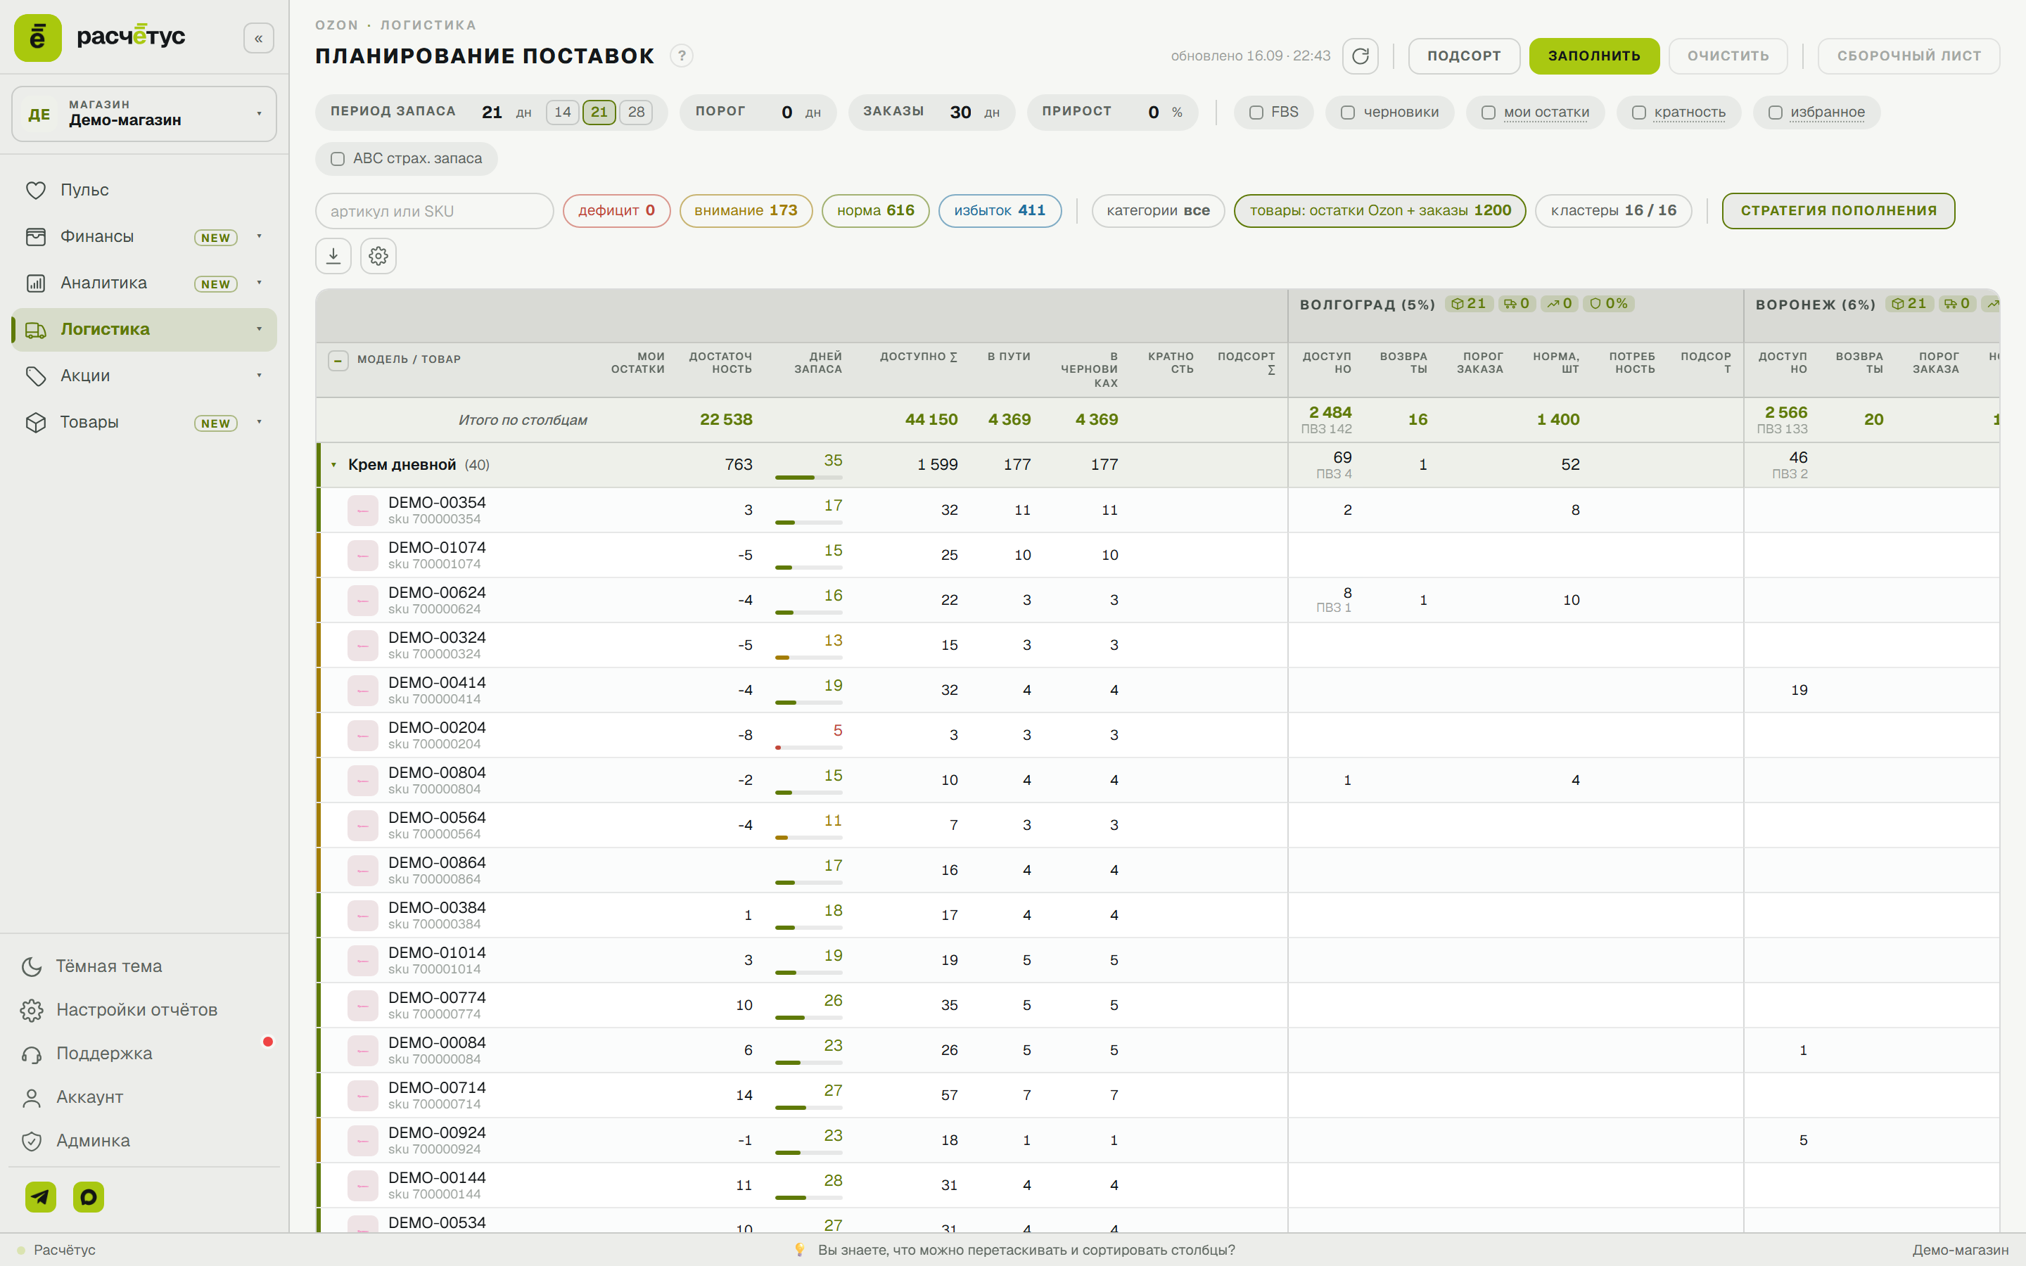The width and height of the screenshot is (2026, 1266).
Task: Open Настройки отчётов gear icon
Action: (x=32, y=1010)
